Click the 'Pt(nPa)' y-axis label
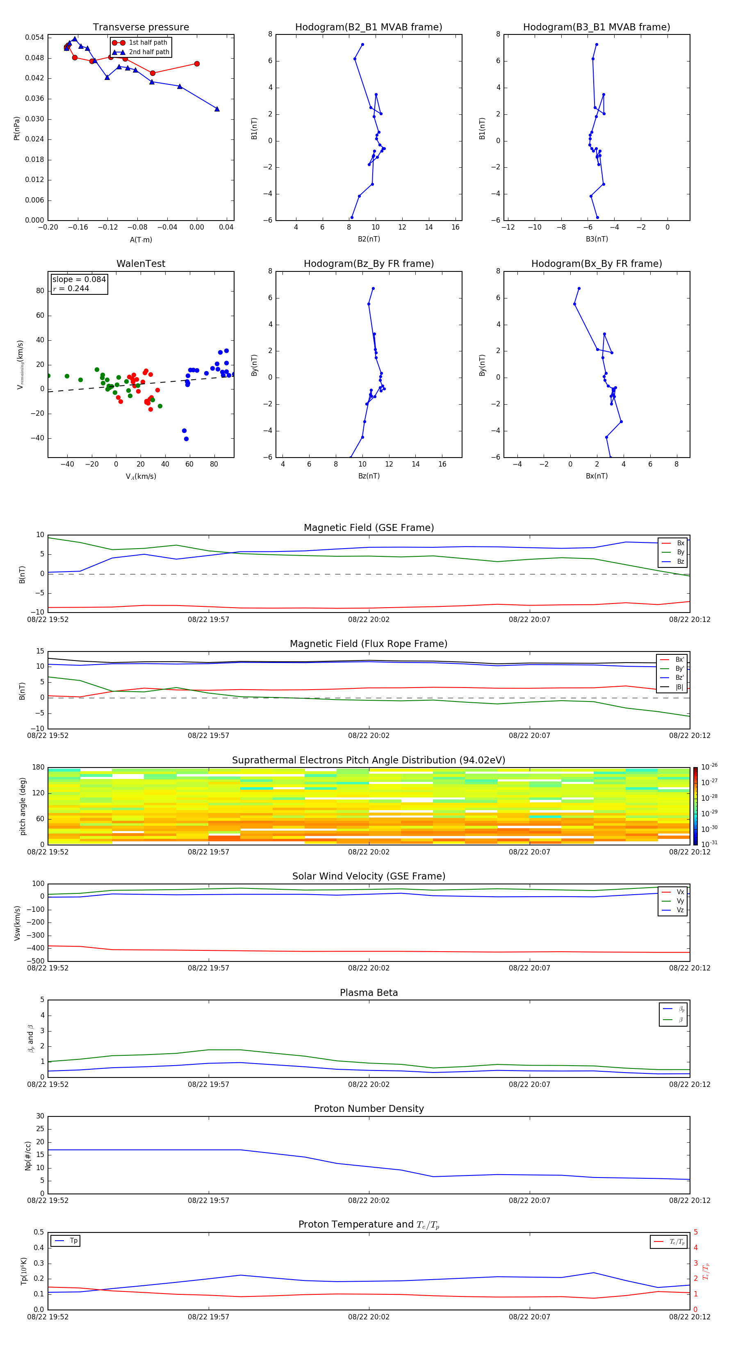 point(16,128)
